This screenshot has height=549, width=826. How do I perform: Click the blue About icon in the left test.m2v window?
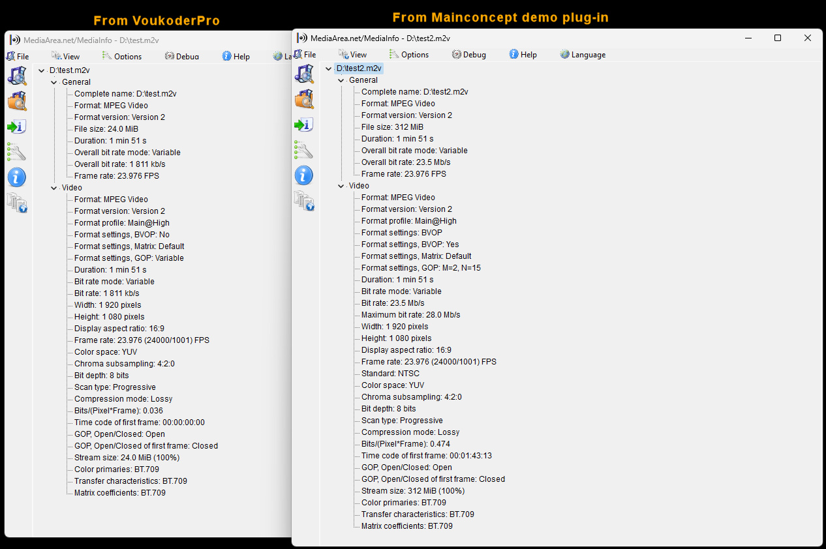[17, 177]
